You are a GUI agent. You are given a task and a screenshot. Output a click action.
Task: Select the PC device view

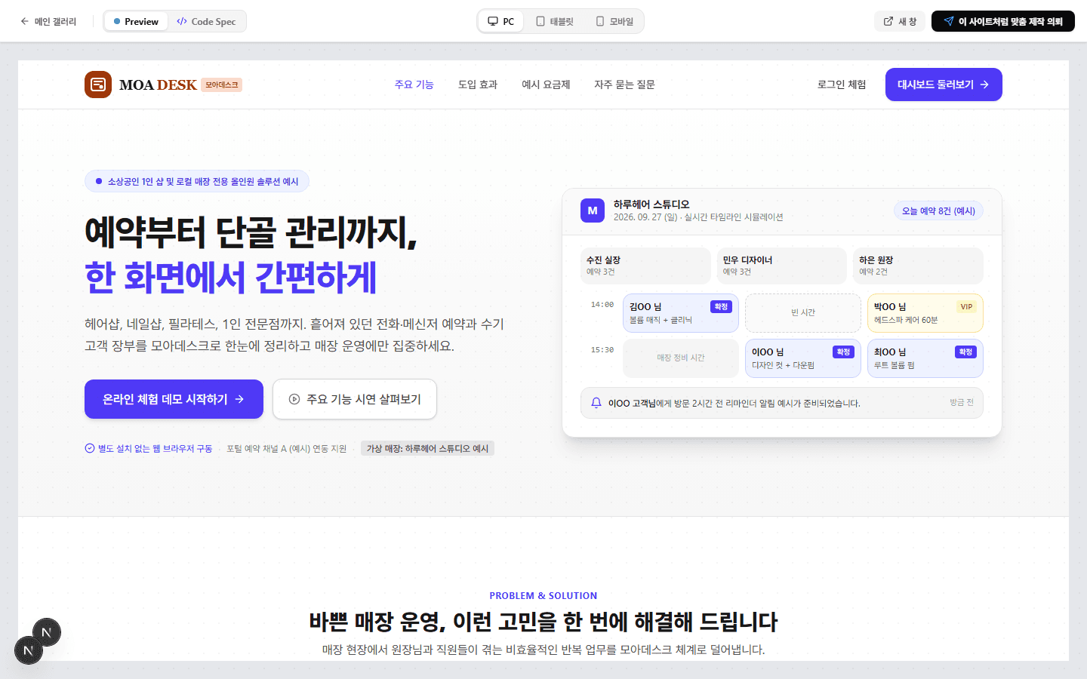[501, 21]
